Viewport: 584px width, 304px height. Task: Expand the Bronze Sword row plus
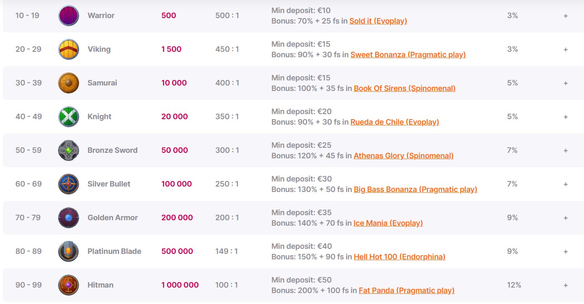point(565,150)
